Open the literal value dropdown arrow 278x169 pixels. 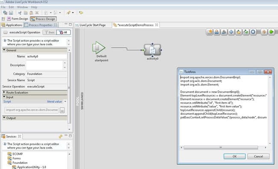click(x=65, y=102)
